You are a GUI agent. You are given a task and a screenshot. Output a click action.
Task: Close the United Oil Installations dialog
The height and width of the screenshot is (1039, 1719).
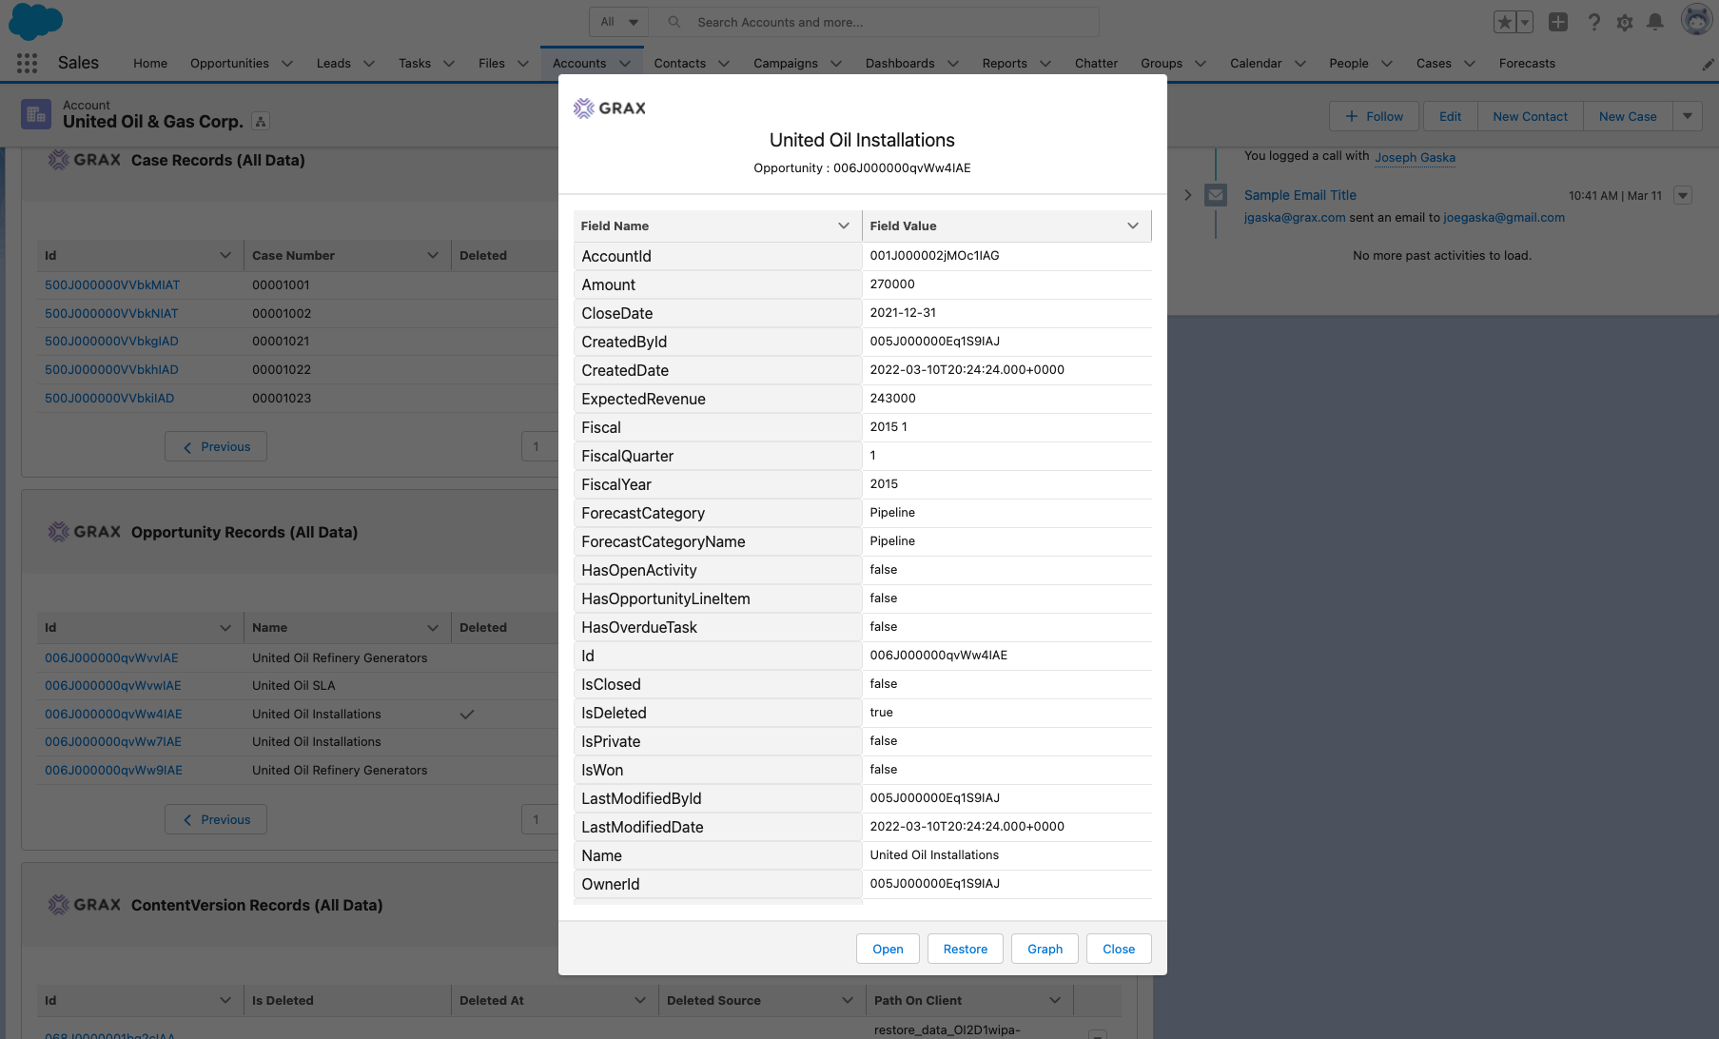(1119, 949)
